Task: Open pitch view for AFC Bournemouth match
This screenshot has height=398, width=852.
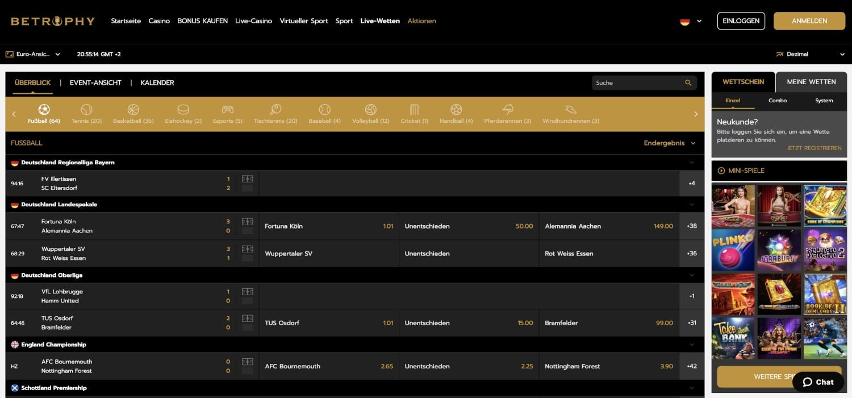Action: click(247, 361)
